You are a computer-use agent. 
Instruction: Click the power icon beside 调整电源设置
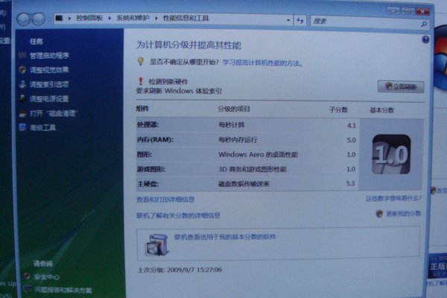tap(22, 98)
